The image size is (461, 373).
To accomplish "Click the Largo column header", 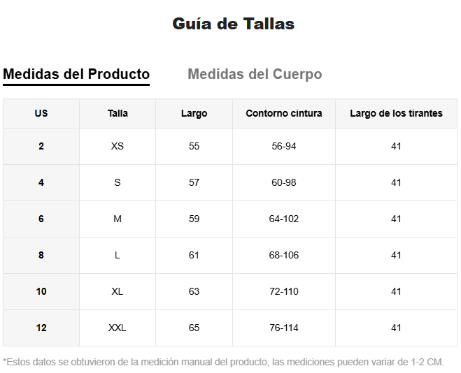I will click(194, 113).
